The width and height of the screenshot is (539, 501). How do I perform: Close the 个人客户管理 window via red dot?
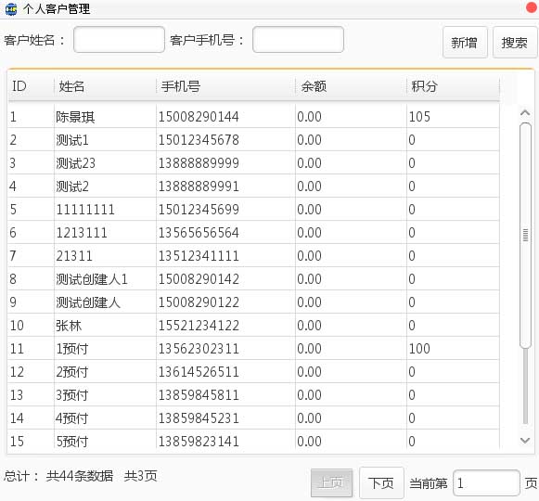[533, 7]
